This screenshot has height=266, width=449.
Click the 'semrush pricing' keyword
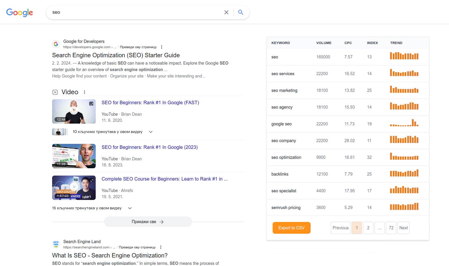pyautogui.click(x=286, y=208)
